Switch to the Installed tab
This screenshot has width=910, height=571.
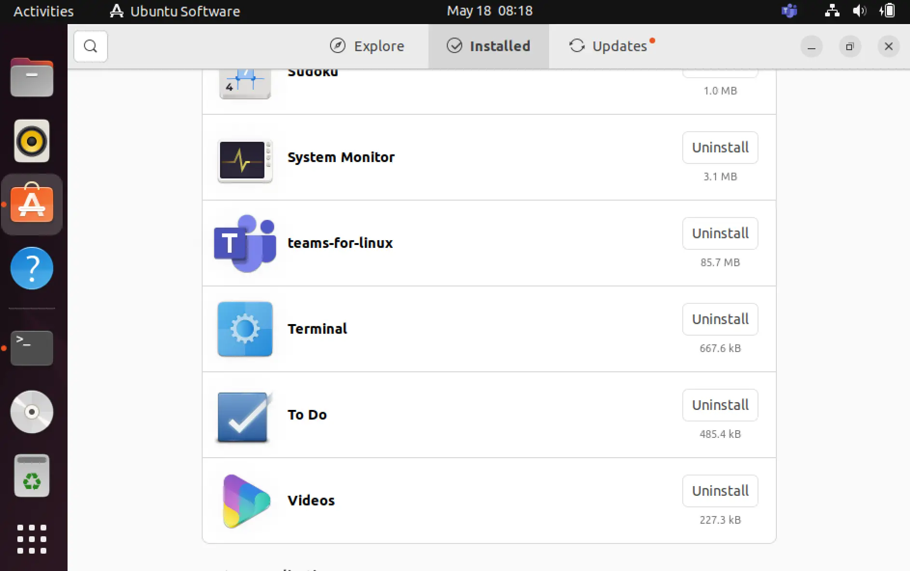point(488,46)
